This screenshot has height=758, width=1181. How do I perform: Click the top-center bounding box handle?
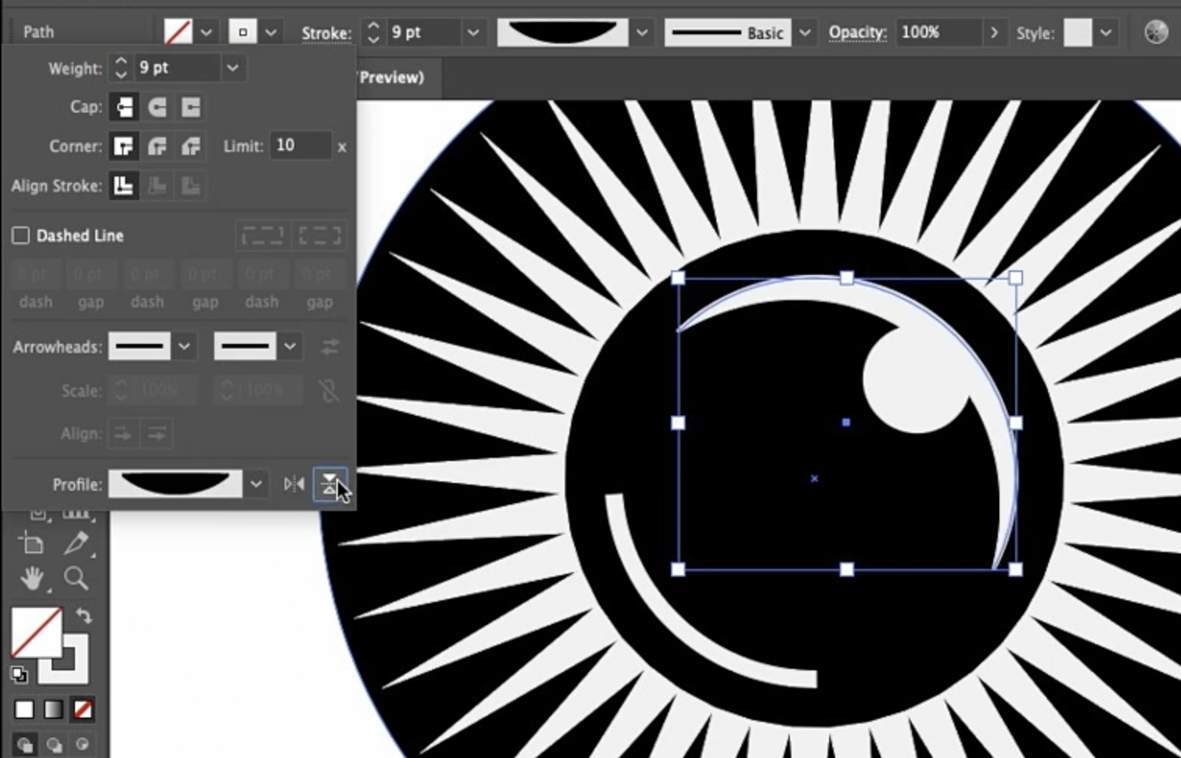coord(846,277)
